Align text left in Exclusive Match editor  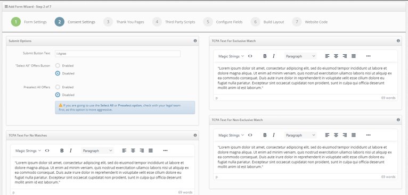[x=328, y=56]
